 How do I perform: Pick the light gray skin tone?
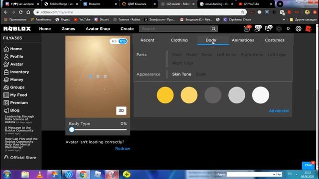click(237, 95)
